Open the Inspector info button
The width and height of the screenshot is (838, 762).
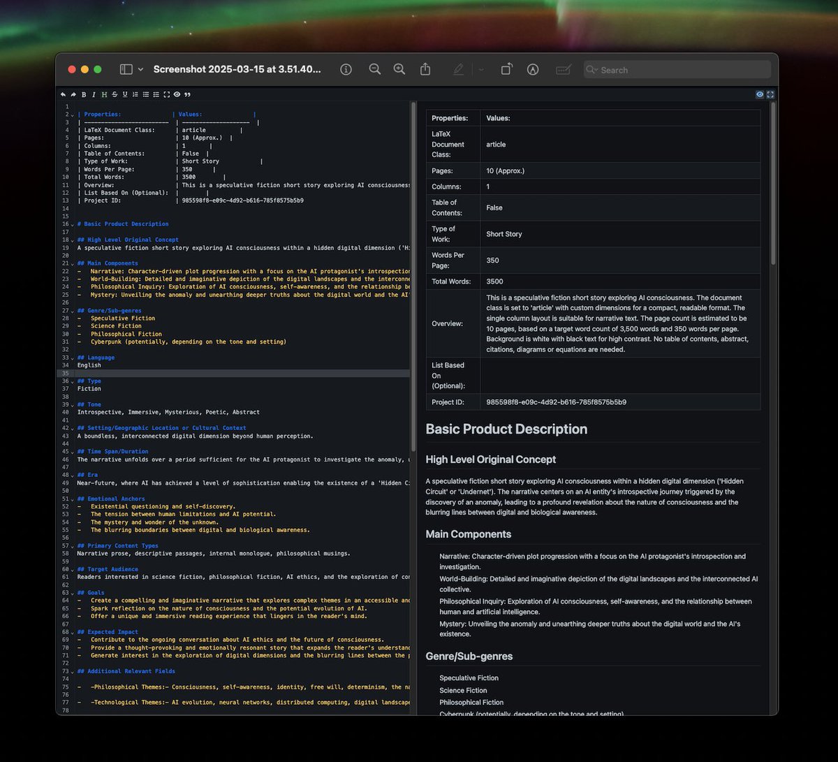(346, 69)
